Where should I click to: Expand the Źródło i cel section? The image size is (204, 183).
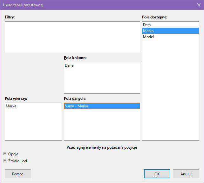(5, 161)
